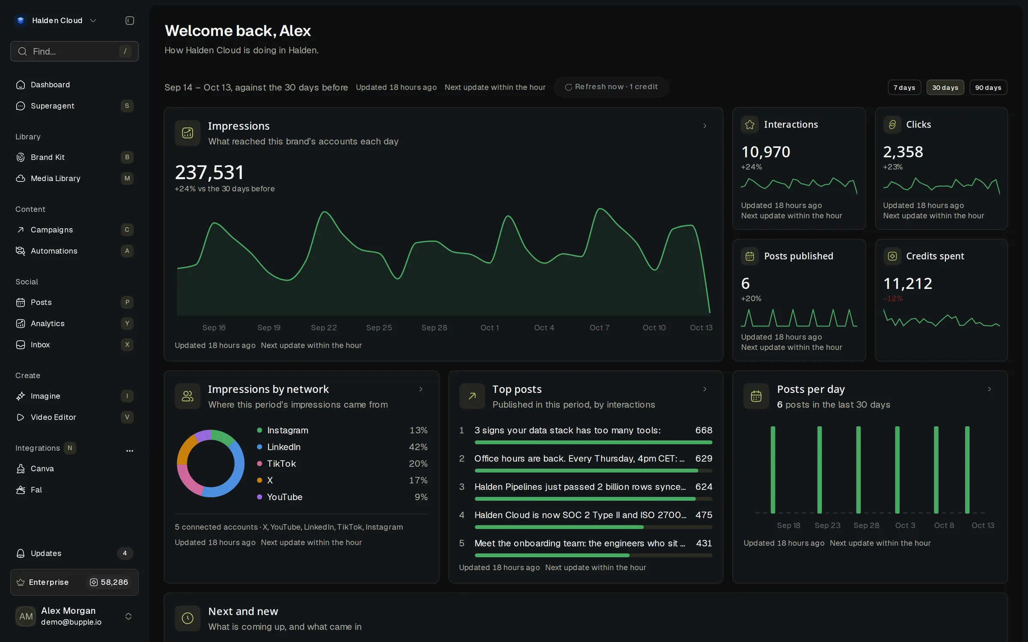Click the Inbox tray icon
Image resolution: width=1028 pixels, height=642 pixels.
21,345
